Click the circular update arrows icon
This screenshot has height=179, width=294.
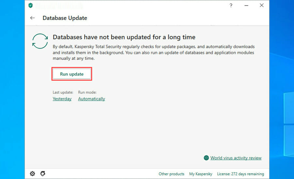click(x=40, y=41)
